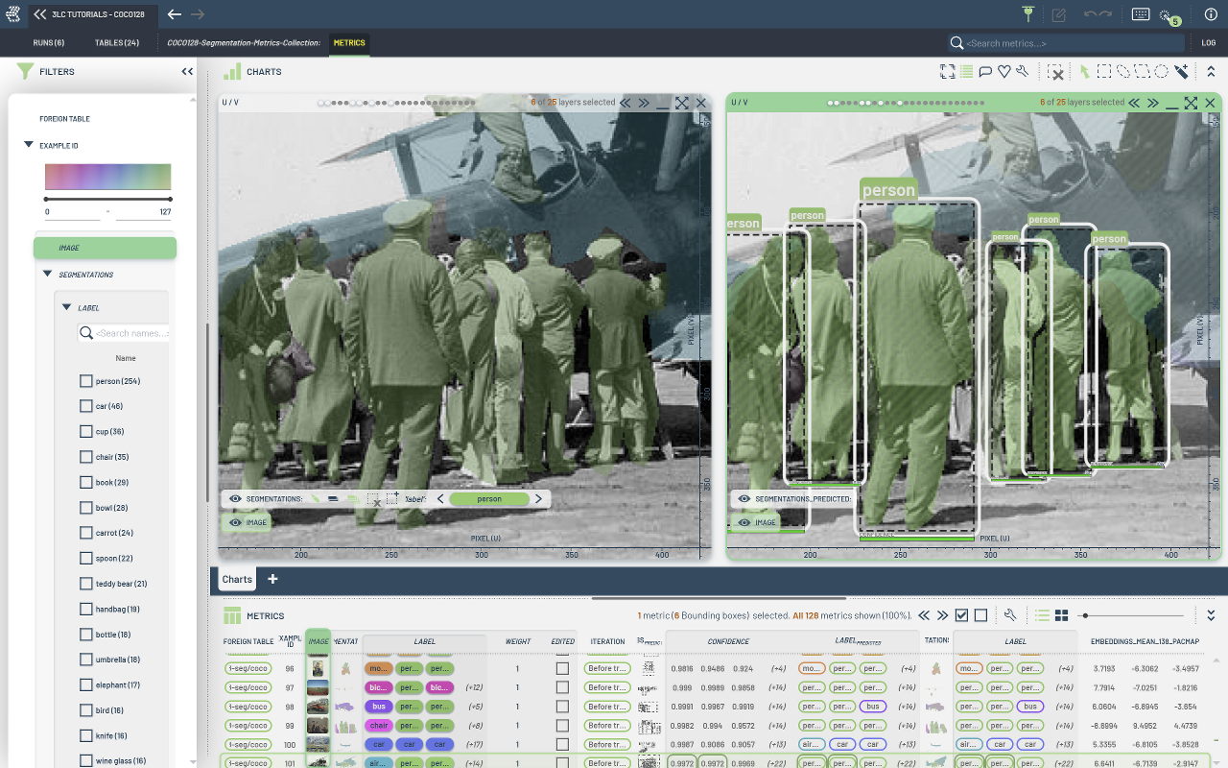Image resolution: width=1228 pixels, height=768 pixels.
Task: Check the person (254) label checkbox
Action: (86, 381)
